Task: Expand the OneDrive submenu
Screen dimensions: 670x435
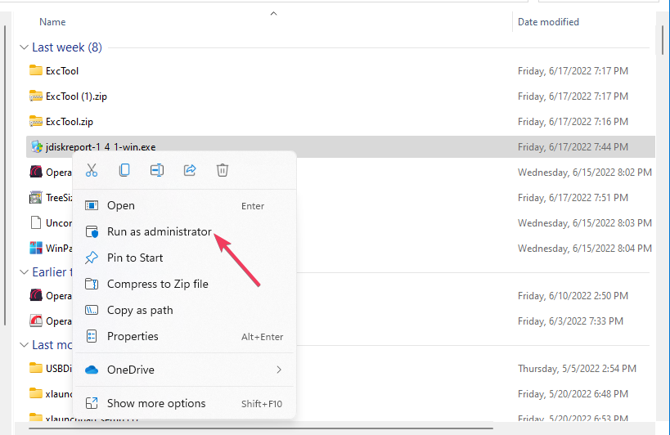Action: point(184,370)
